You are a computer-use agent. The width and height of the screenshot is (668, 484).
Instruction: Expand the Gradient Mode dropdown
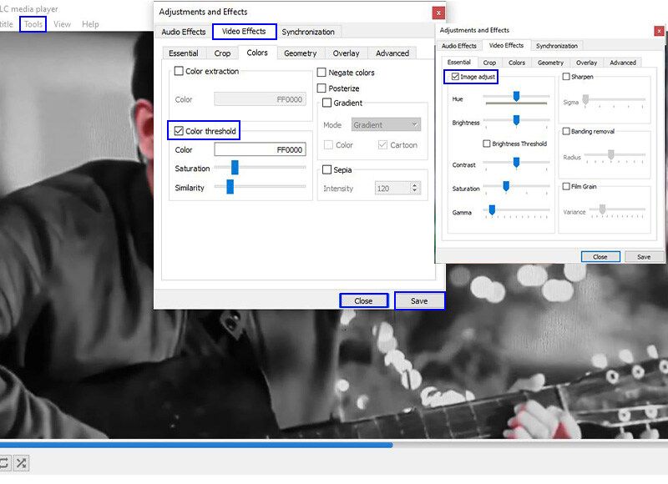385,125
